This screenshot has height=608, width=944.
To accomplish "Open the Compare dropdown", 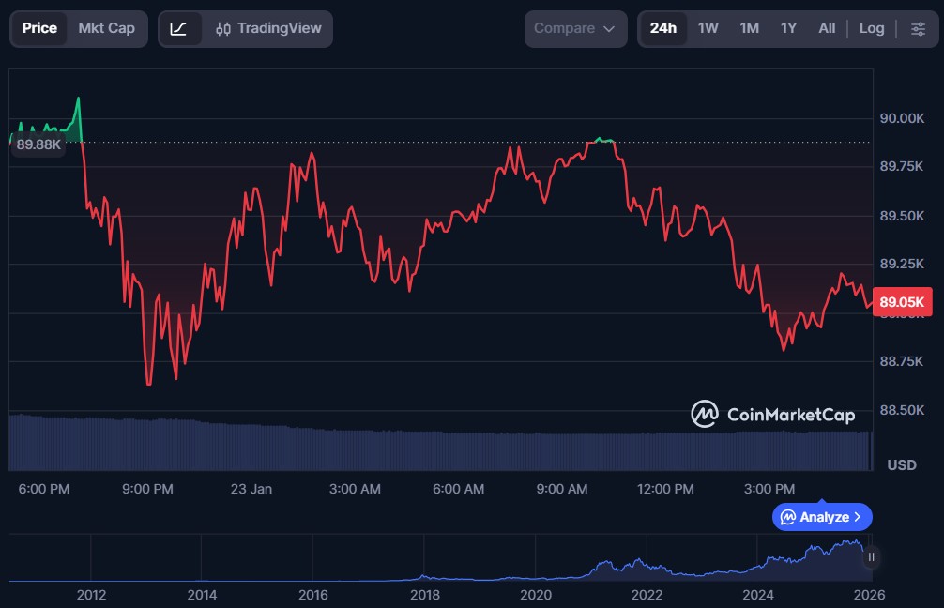I will tap(575, 29).
